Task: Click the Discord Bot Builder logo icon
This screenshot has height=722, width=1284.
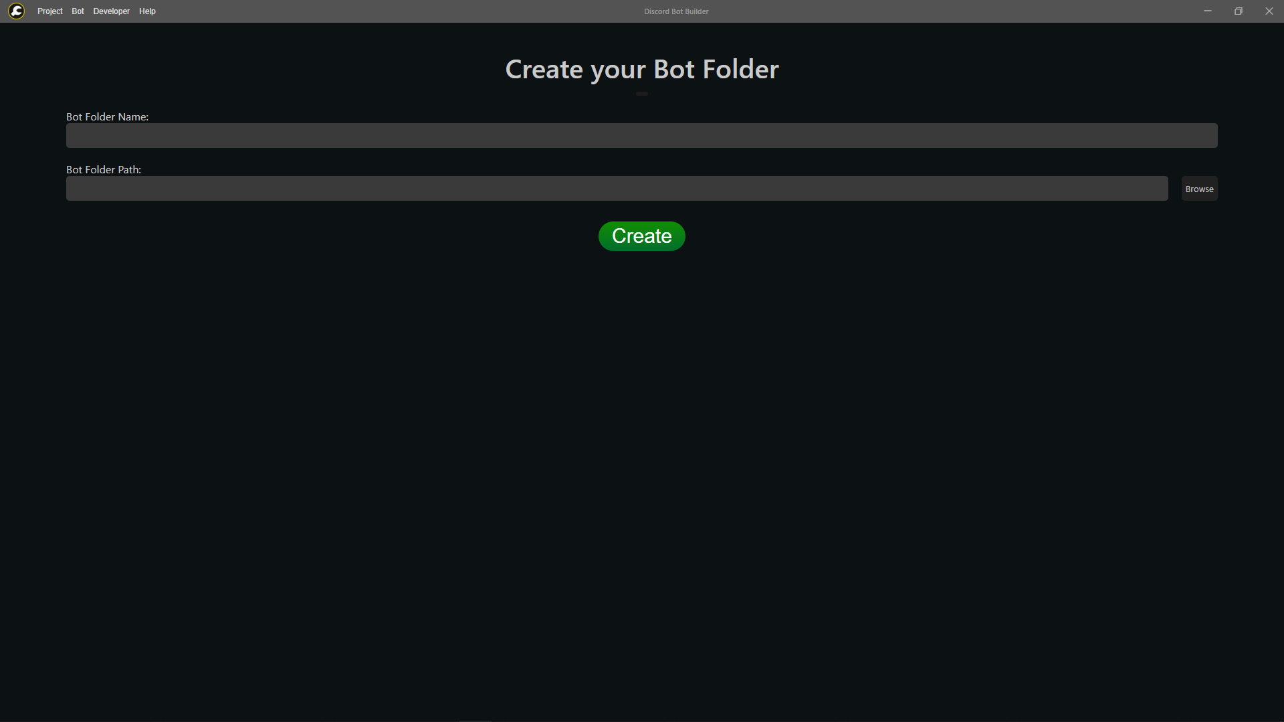Action: pos(16,11)
